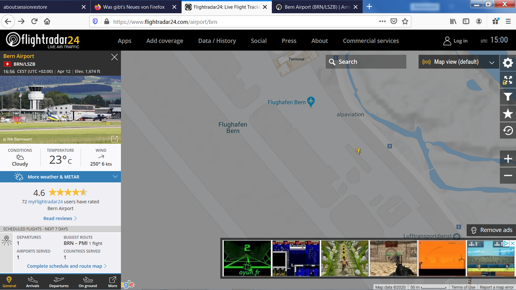Viewport: 516px width, 290px height.
Task: Switch to the Departures tab
Action: pyautogui.click(x=59, y=282)
